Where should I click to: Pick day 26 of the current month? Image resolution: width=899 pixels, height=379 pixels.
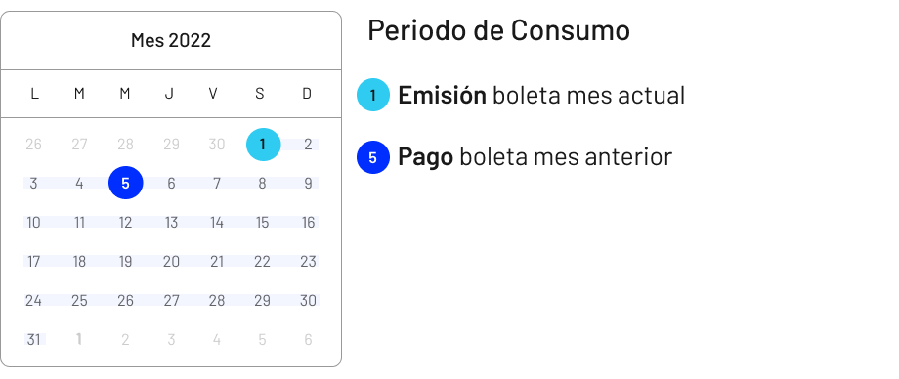pyautogui.click(x=125, y=301)
